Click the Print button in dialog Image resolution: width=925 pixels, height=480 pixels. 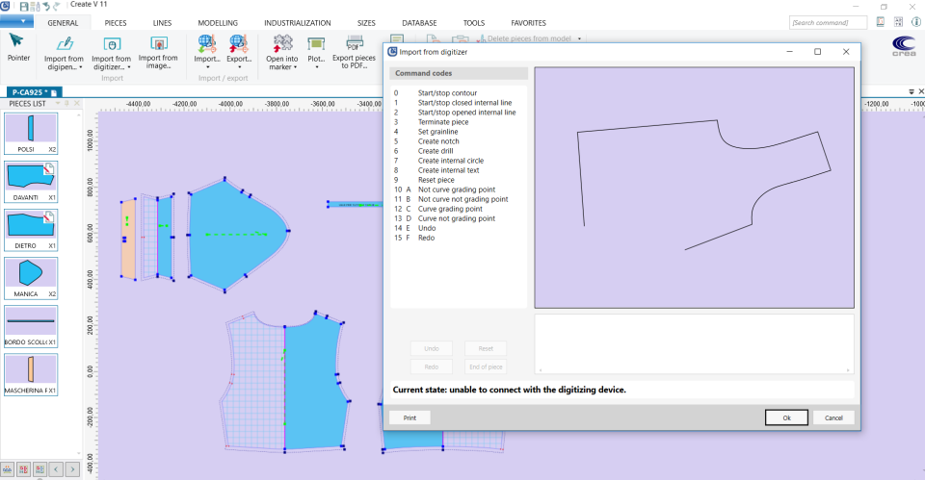pos(410,417)
